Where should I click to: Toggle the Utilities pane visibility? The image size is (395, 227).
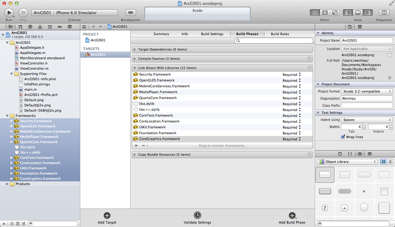pyautogui.click(x=368, y=13)
